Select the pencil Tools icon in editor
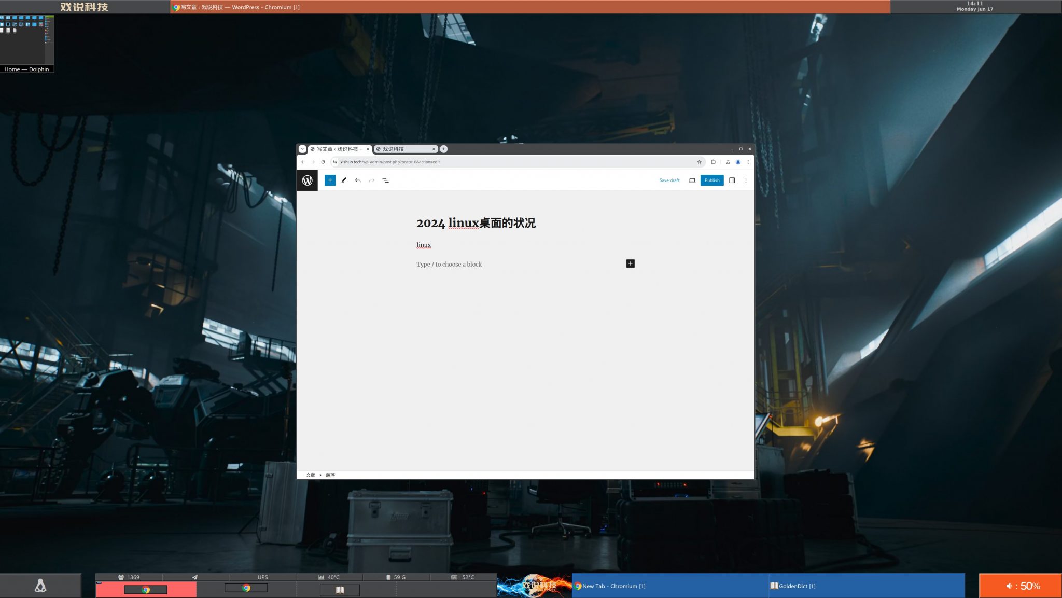 tap(344, 180)
